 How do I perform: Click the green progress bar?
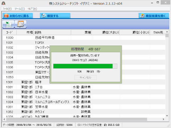(85, 66)
